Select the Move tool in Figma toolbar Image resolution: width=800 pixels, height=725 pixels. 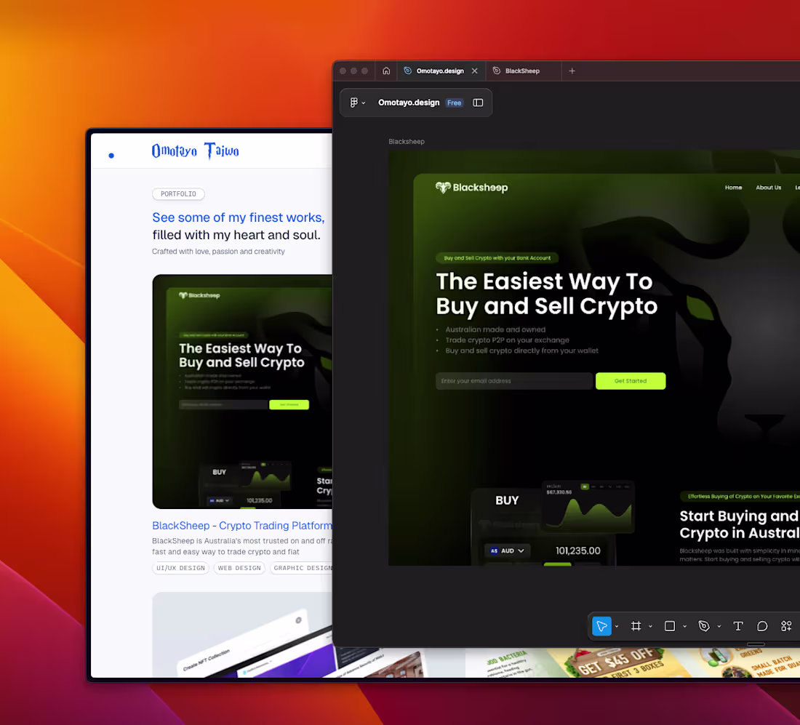coord(601,626)
